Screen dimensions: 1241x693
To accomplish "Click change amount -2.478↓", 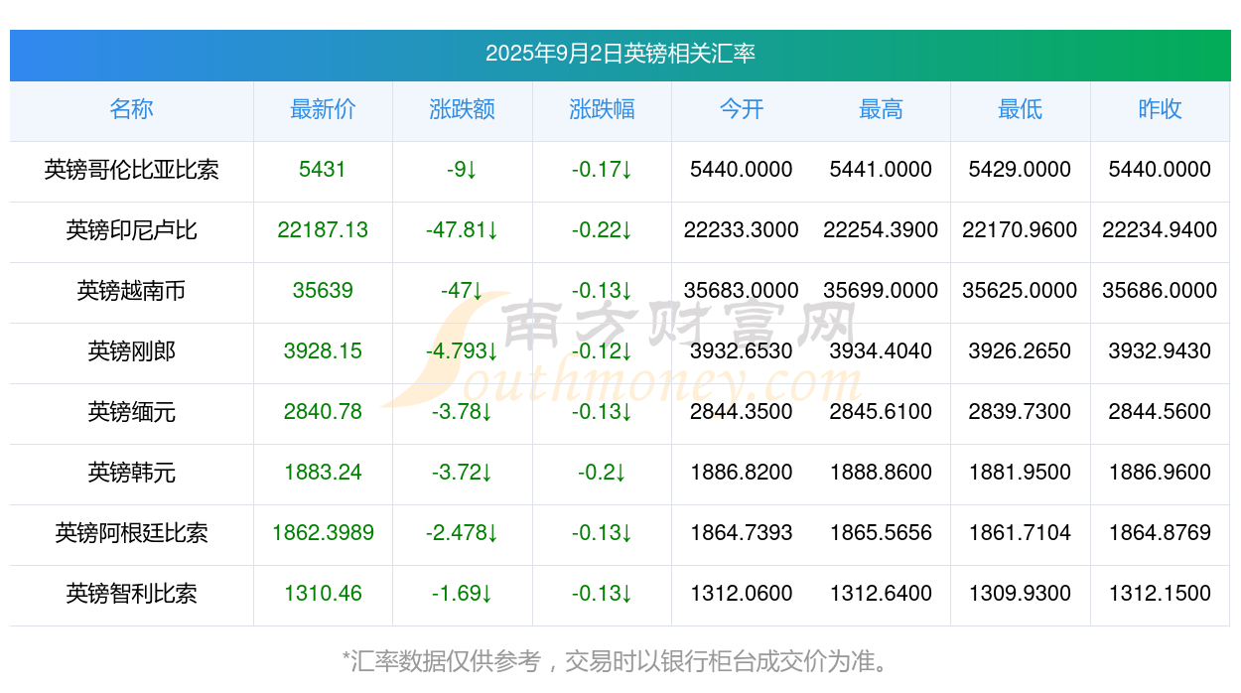I will [x=462, y=533].
